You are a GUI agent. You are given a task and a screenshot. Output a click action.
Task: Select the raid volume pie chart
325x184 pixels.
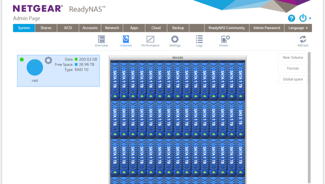35,67
